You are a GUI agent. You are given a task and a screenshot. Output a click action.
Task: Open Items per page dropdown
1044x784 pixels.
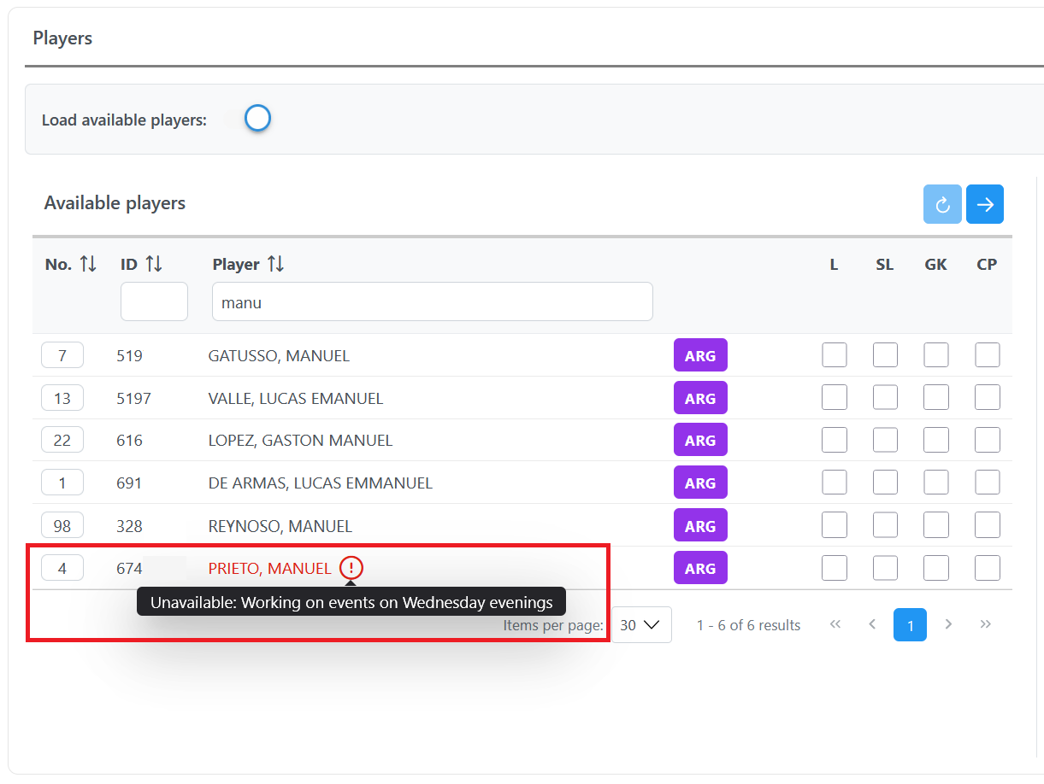(641, 624)
